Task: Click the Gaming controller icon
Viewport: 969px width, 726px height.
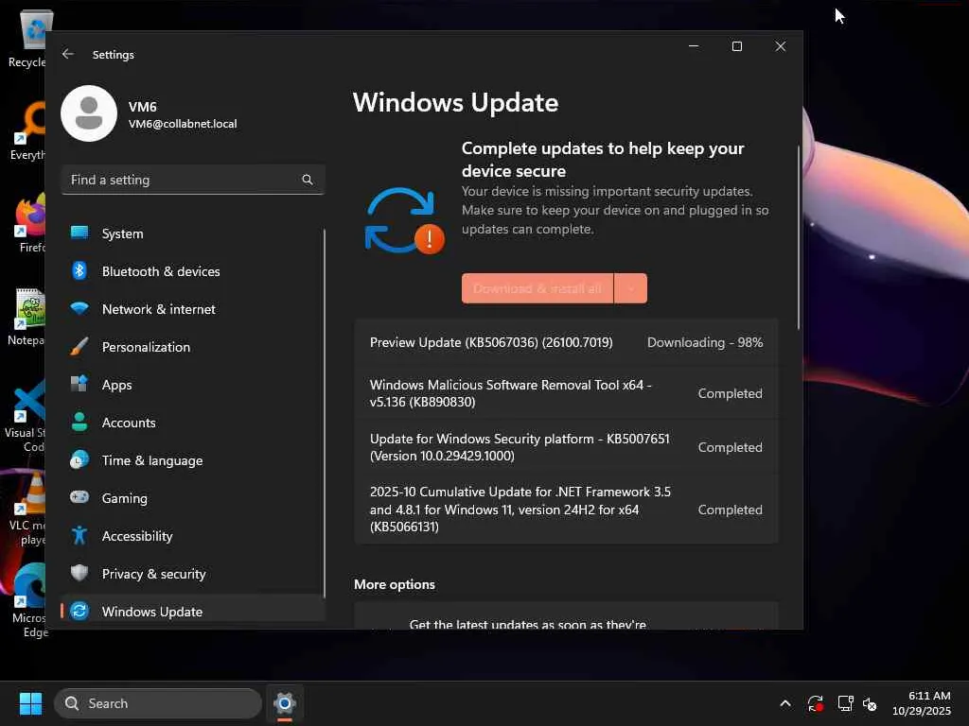Action: 79,497
